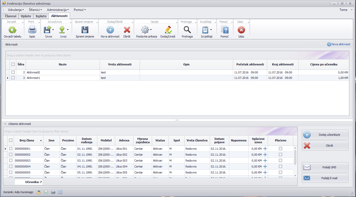356x197 pixels.
Task: Open the Izvoz dropdown arrow
Action: (53, 30)
